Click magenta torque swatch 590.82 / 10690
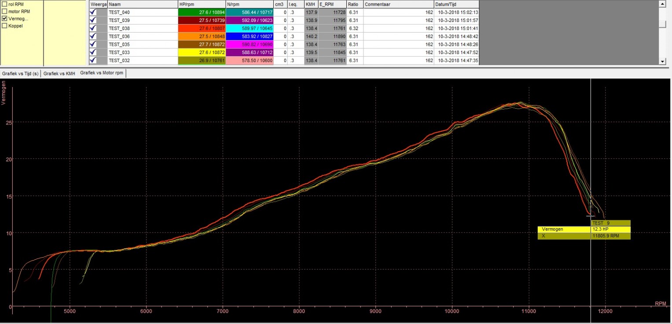This screenshot has width=672, height=324. pos(249,44)
